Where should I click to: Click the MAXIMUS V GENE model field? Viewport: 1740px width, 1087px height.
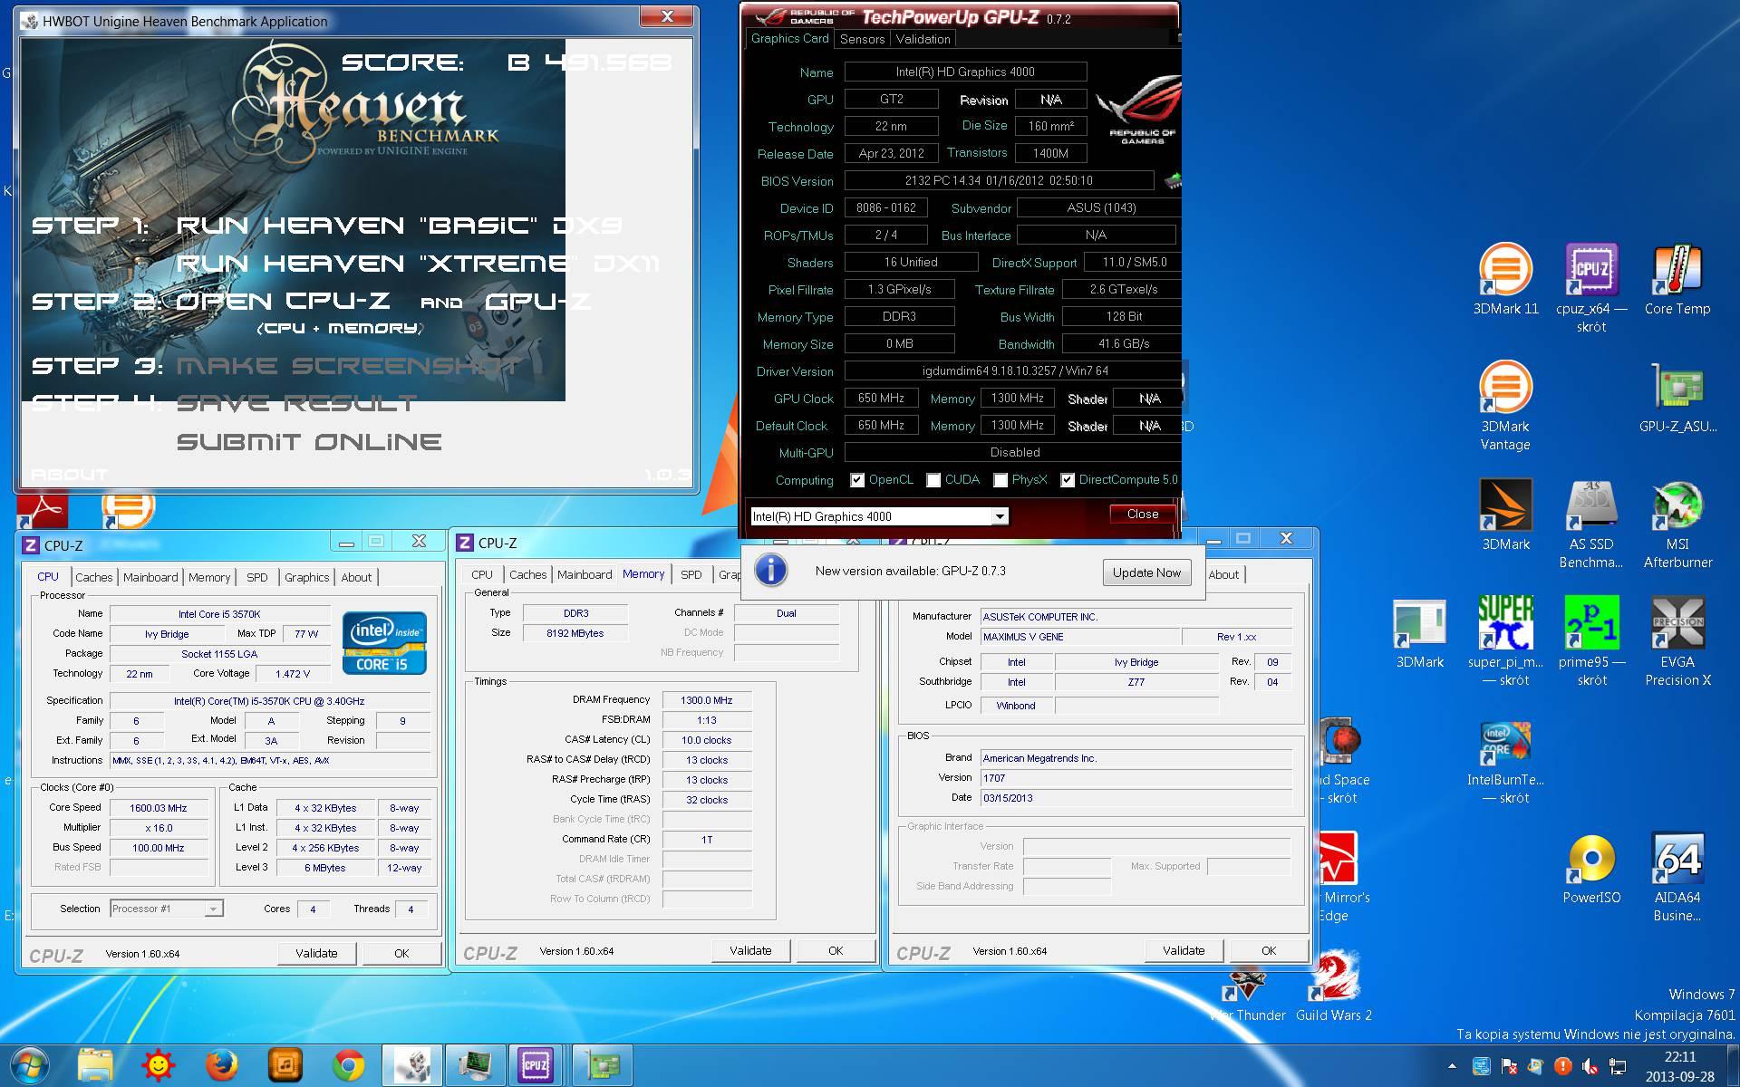click(1080, 637)
